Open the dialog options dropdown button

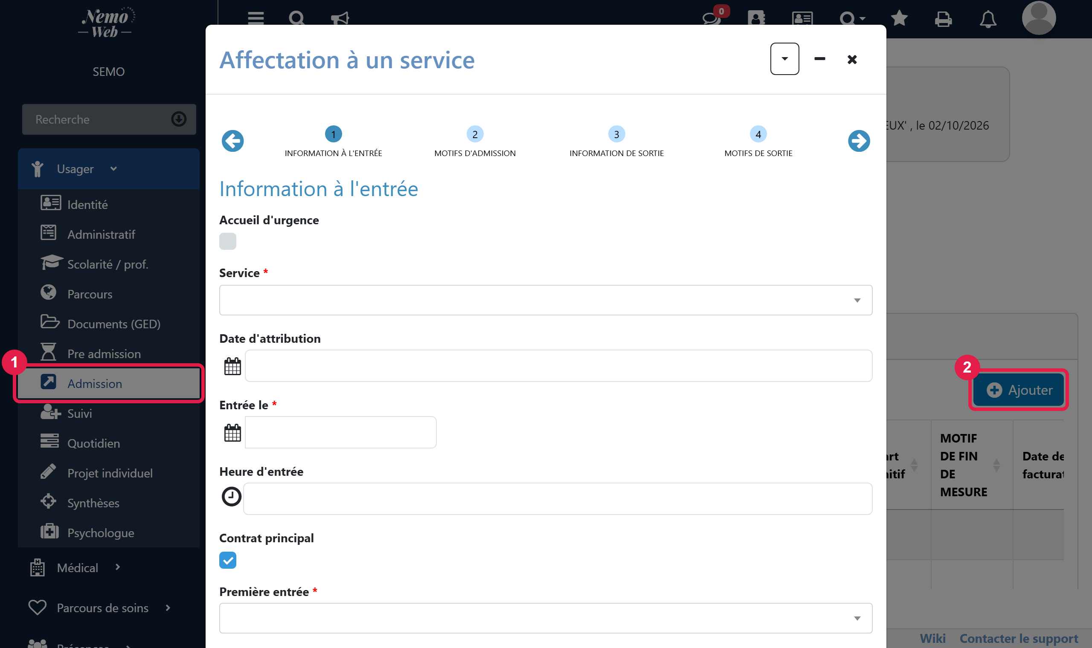point(784,59)
